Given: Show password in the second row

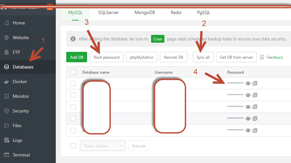Looking at the screenshot, I should (248, 95).
